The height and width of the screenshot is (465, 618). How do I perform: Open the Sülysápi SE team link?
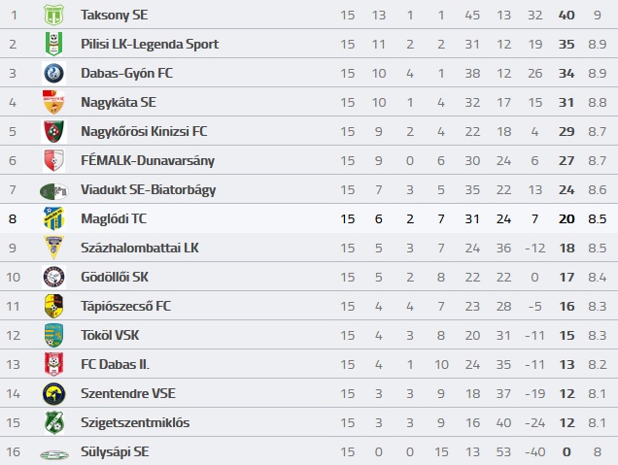tap(115, 452)
